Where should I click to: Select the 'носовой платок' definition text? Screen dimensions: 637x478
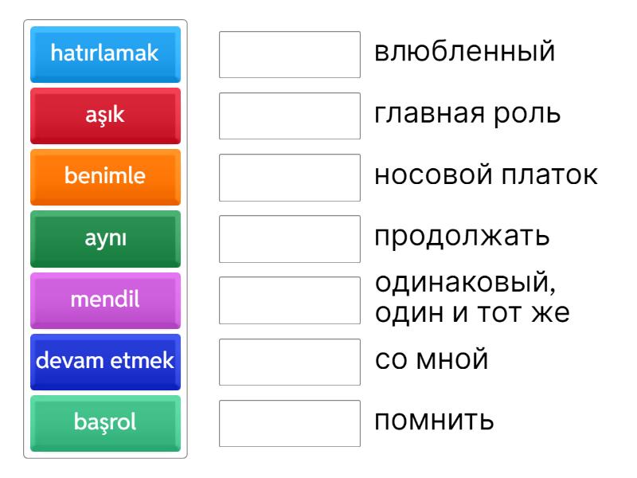point(486,175)
